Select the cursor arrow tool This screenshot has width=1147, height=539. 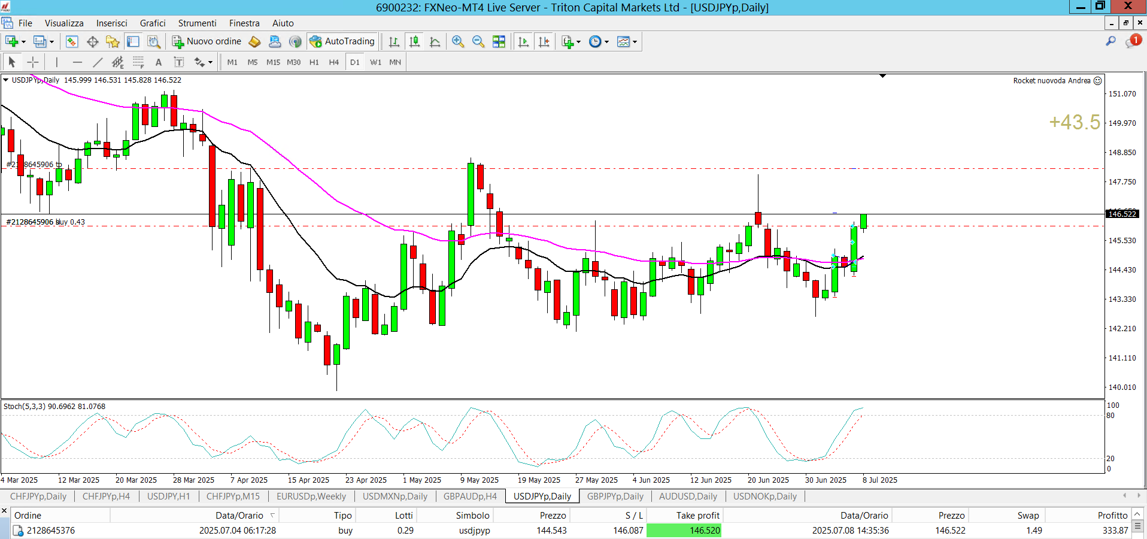12,62
